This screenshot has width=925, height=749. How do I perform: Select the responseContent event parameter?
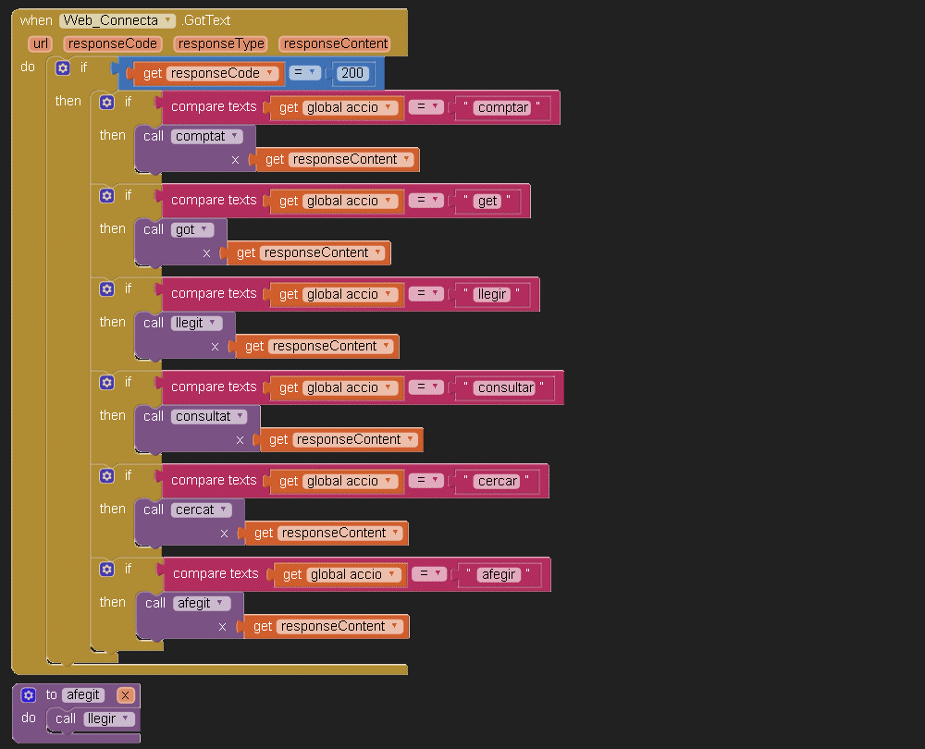point(335,43)
